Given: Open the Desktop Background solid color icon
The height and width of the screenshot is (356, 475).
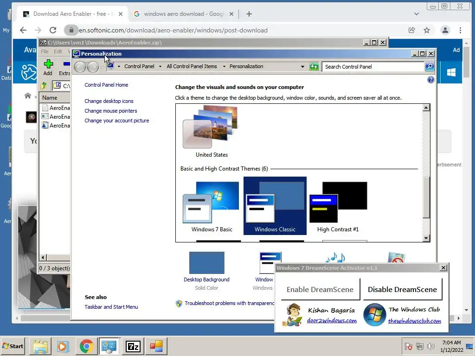Looking at the screenshot, I should point(206,263).
